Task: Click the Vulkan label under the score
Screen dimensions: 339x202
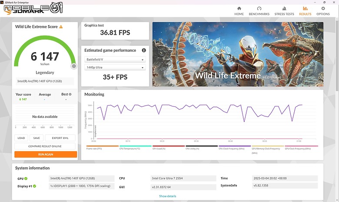Action: [45, 64]
